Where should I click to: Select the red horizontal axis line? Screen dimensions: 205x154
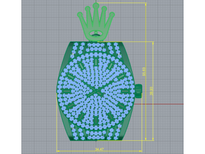(x=158, y=104)
